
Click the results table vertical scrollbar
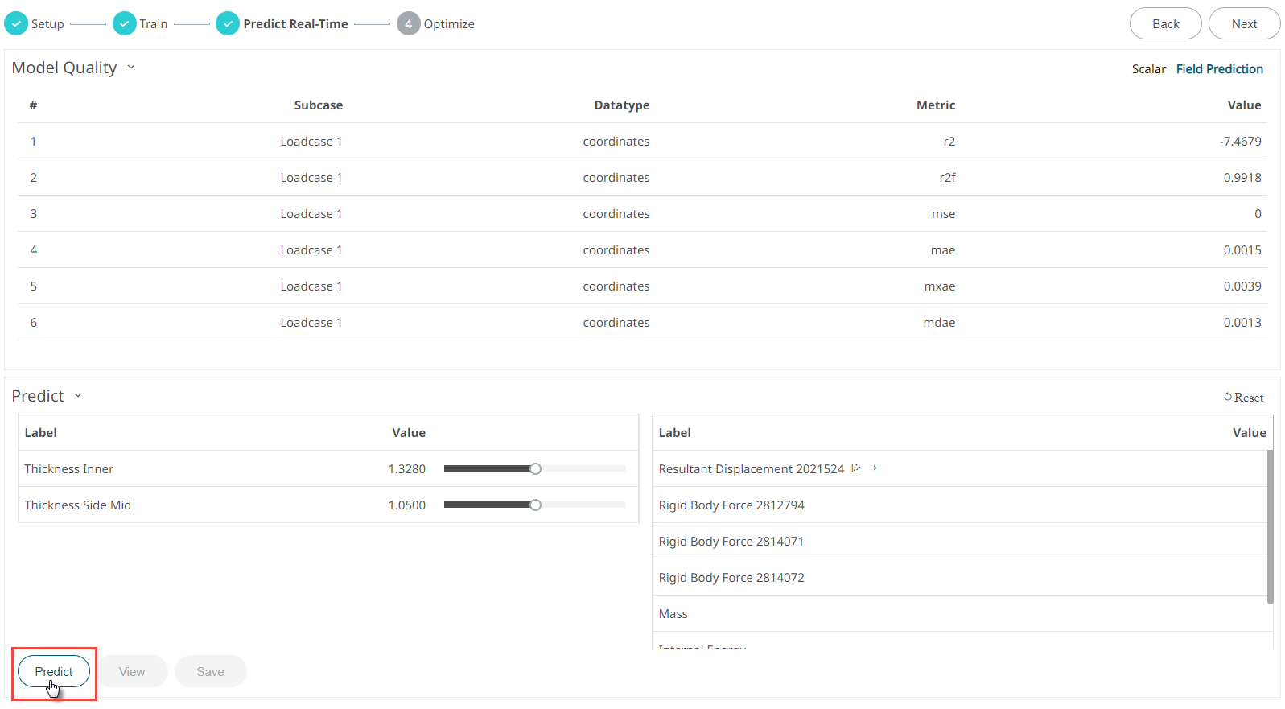(x=1270, y=527)
